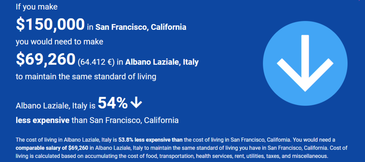Click the bold San Francisco, California heading

[x=141, y=27]
